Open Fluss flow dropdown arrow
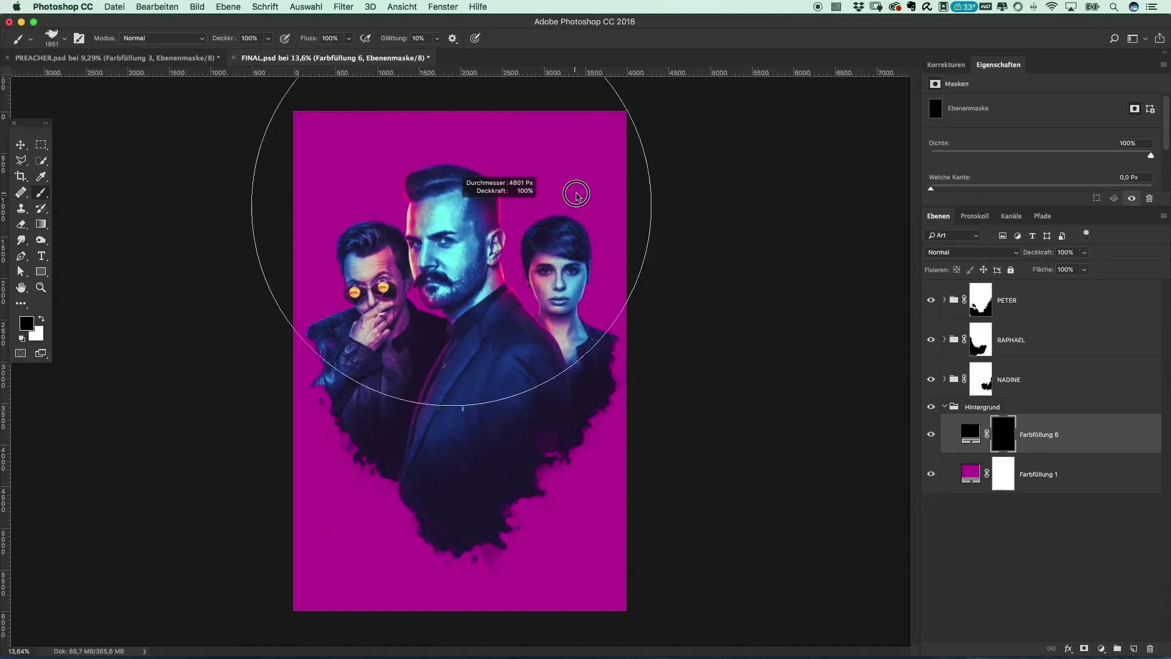The height and width of the screenshot is (659, 1171). 348,38
